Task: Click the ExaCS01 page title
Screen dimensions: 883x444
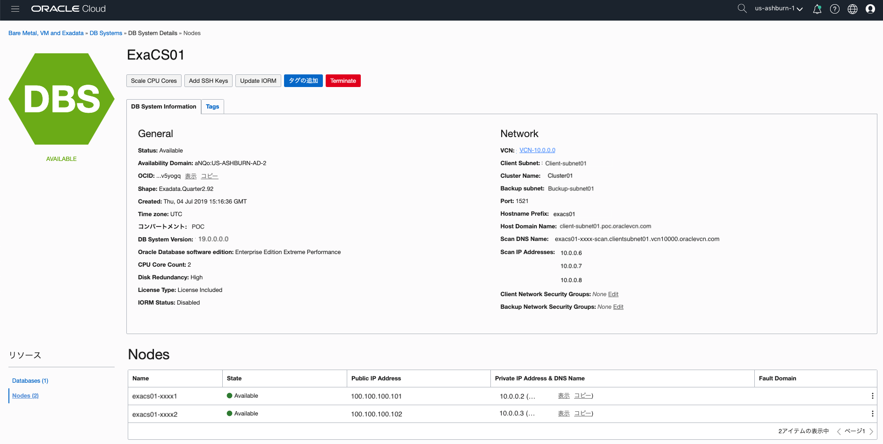Action: 156,55
